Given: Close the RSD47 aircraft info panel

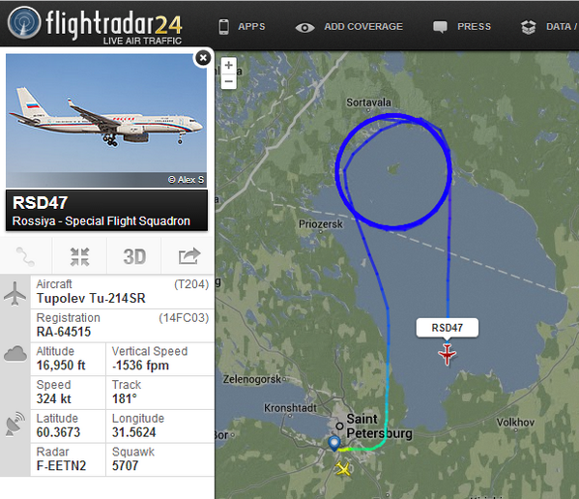Looking at the screenshot, I should tap(203, 58).
